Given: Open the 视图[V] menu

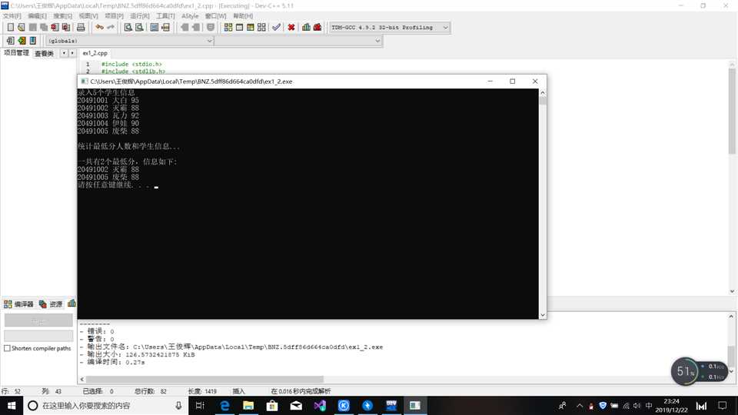Looking at the screenshot, I should (x=88, y=16).
